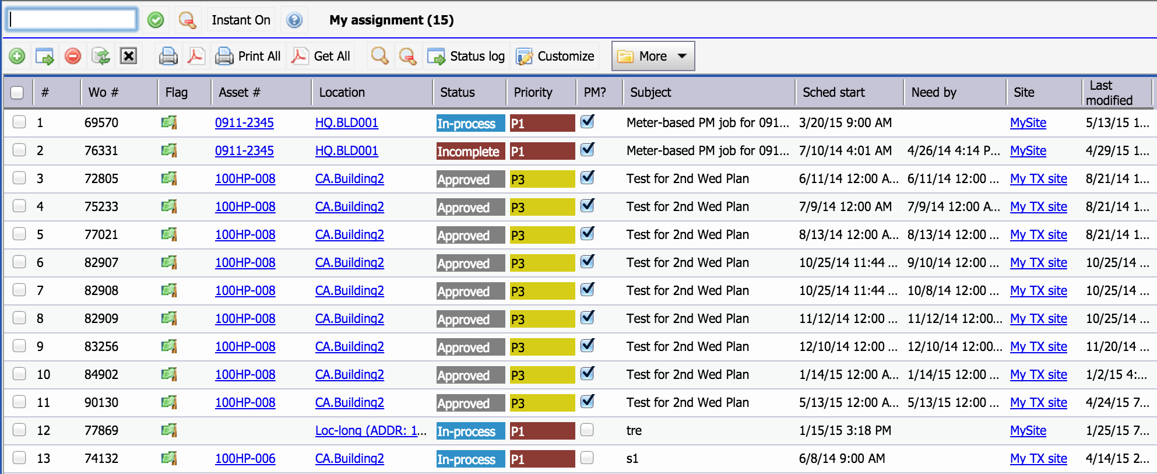Click the black X box icon
Screen dimensions: 1157x474
[x=128, y=56]
